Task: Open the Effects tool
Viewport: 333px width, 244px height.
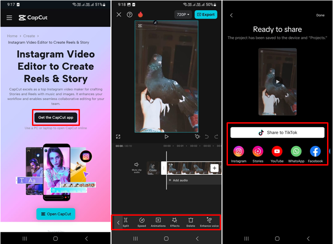Action: pyautogui.click(x=175, y=222)
